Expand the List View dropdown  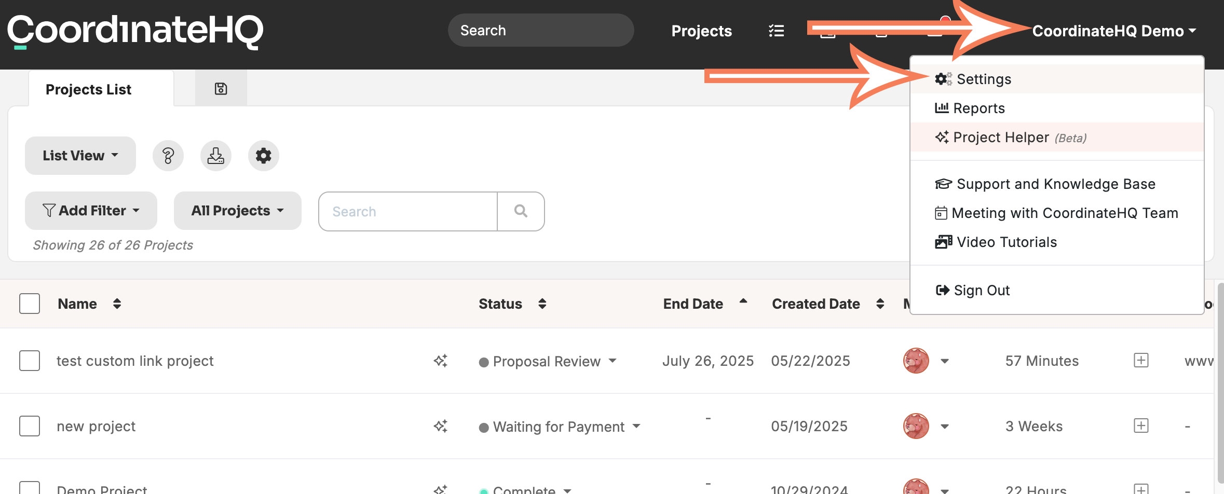[x=80, y=156]
